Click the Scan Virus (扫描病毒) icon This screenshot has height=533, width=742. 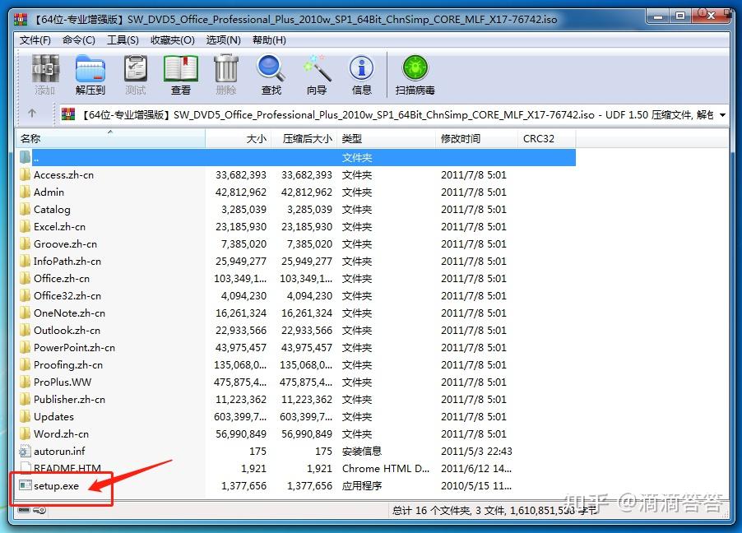point(415,67)
